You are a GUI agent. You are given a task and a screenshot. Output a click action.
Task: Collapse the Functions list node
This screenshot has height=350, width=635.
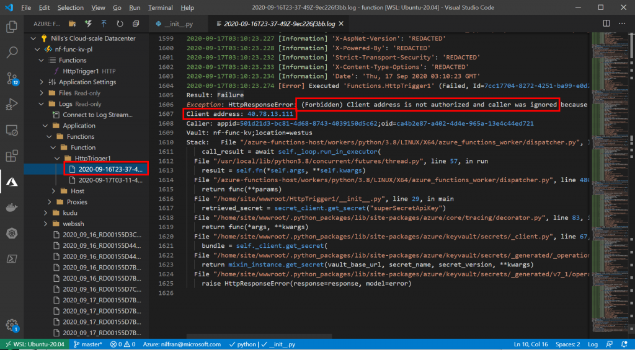point(42,60)
